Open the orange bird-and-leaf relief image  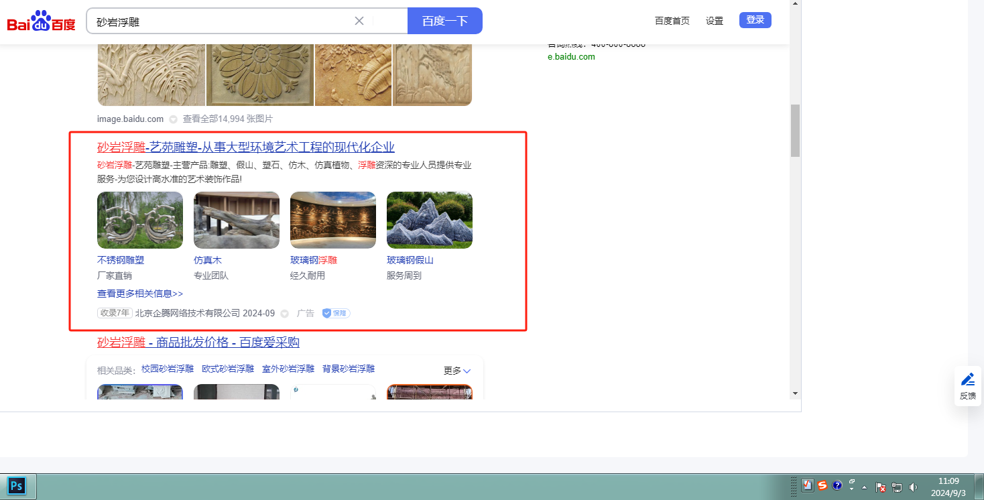tap(353, 75)
